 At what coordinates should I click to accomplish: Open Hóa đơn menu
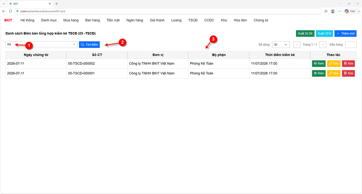point(240,20)
